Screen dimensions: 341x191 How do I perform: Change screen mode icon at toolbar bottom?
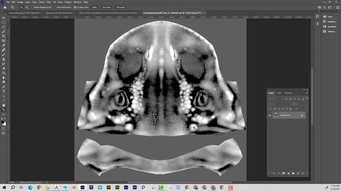coord(4,133)
